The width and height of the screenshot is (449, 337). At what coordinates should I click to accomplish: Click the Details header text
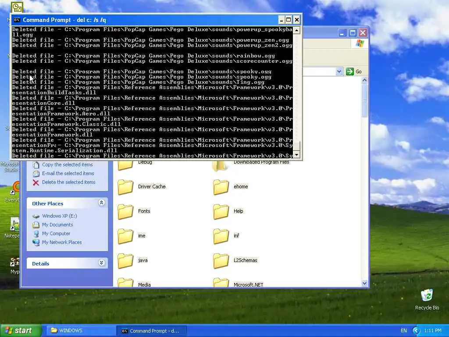click(41, 264)
